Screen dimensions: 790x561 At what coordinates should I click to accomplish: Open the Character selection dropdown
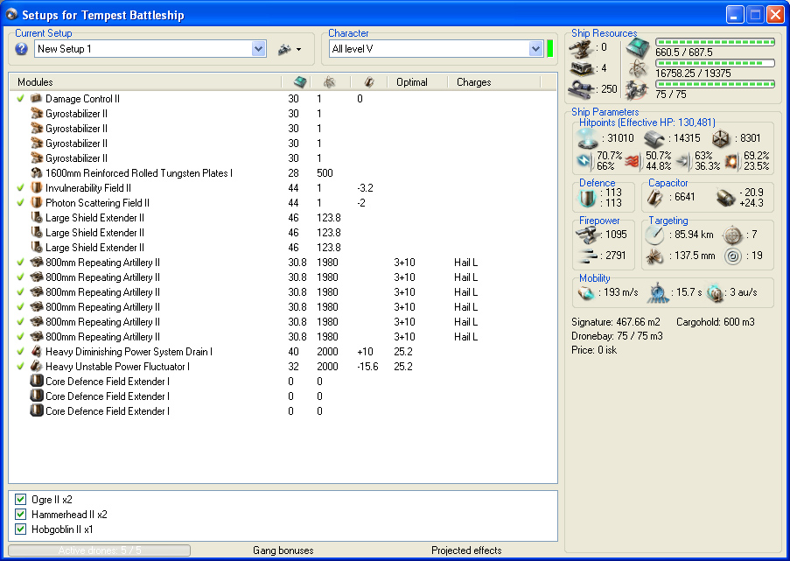[x=536, y=49]
